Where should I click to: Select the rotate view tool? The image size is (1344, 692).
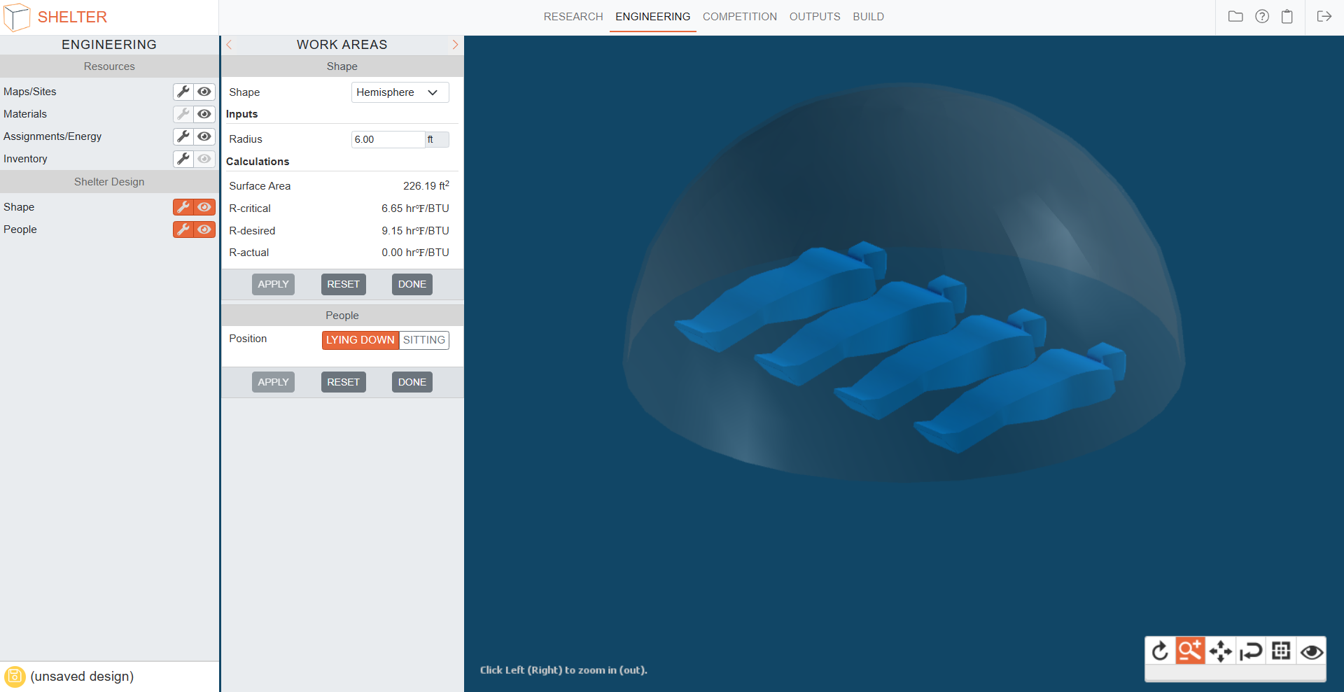point(1160,651)
